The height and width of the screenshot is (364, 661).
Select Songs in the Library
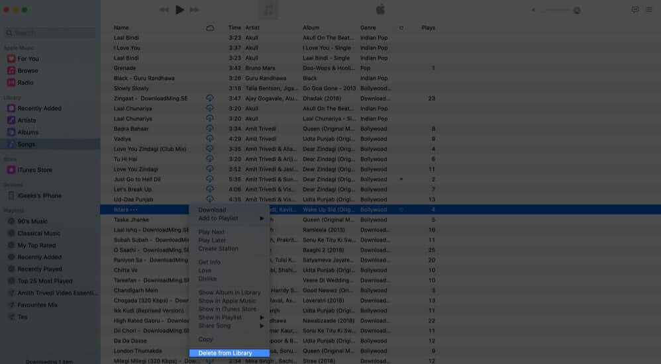point(50,144)
